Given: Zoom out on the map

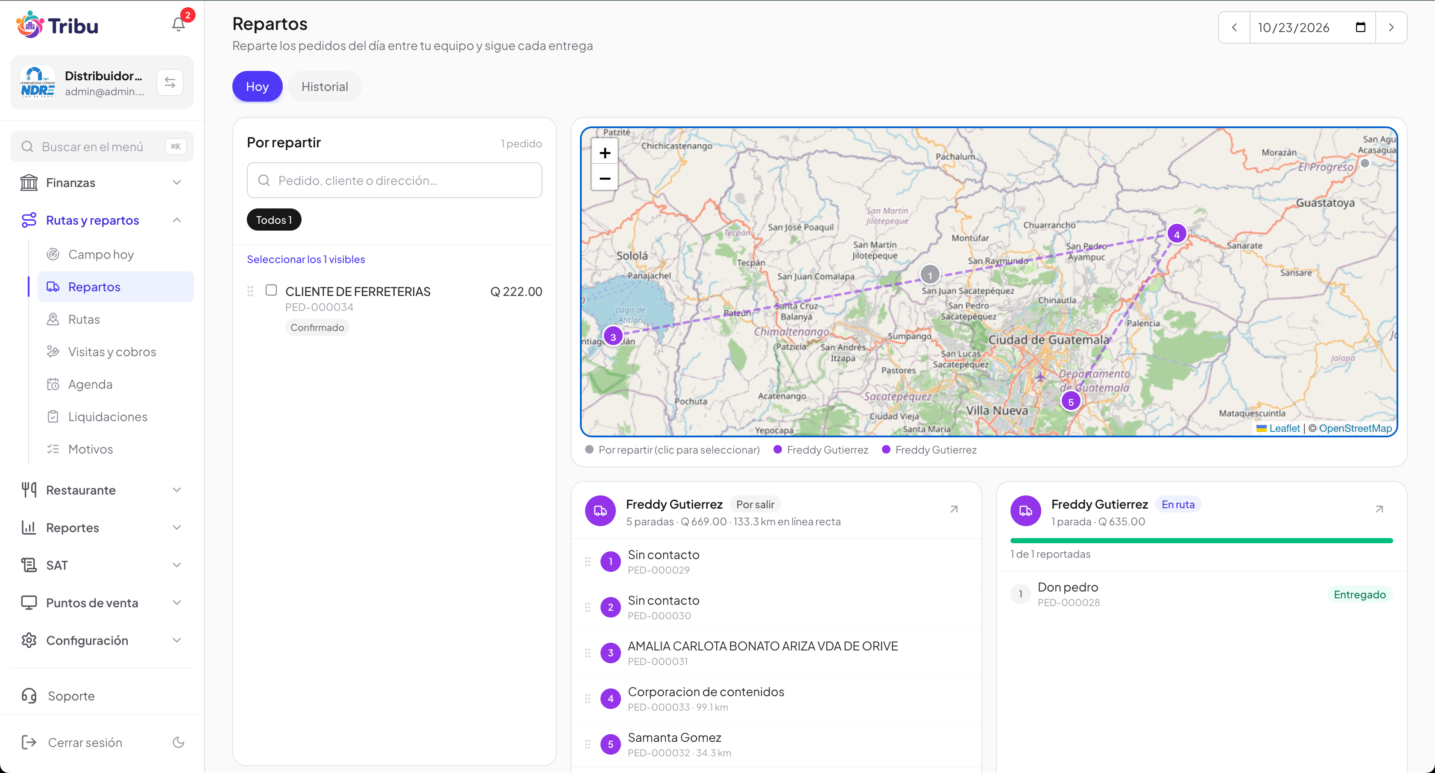Looking at the screenshot, I should point(604,178).
